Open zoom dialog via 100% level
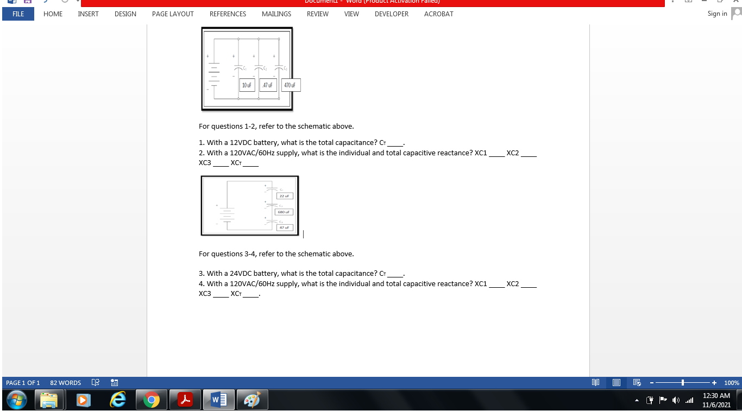 click(731, 383)
